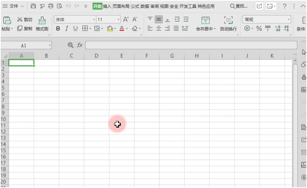This screenshot has height=188, width=307.
Task: Open the font size dropdown showing 11
Action: click(x=118, y=19)
